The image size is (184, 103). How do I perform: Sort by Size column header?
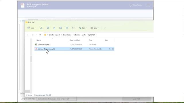tap(106, 40)
